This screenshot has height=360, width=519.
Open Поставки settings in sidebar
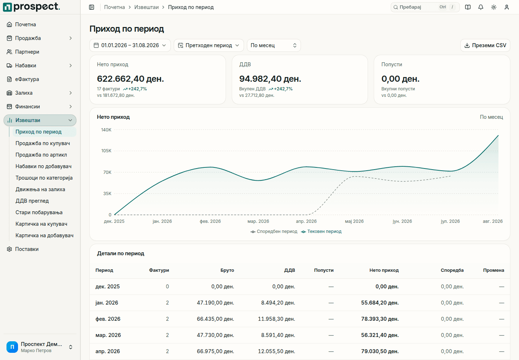pos(40,249)
